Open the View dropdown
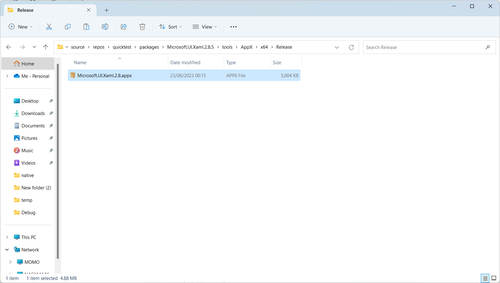The image size is (500, 283). [204, 27]
